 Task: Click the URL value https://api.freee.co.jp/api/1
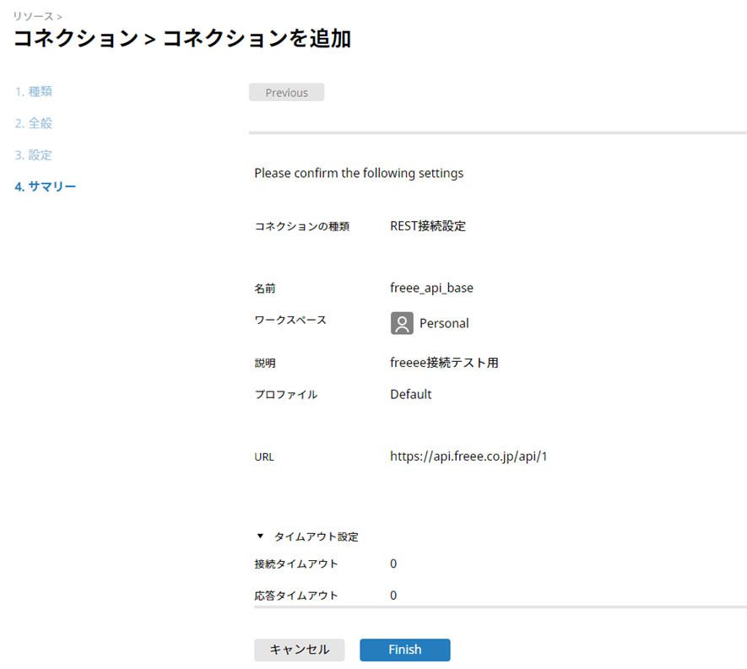tap(469, 456)
